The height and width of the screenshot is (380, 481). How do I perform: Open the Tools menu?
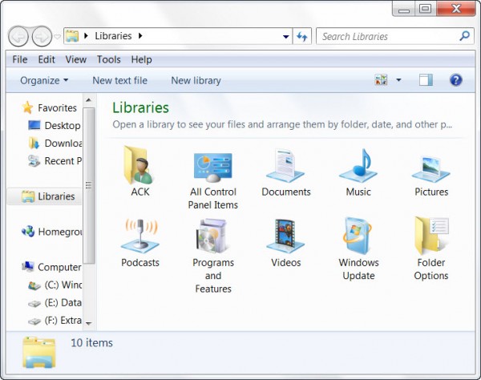click(108, 59)
